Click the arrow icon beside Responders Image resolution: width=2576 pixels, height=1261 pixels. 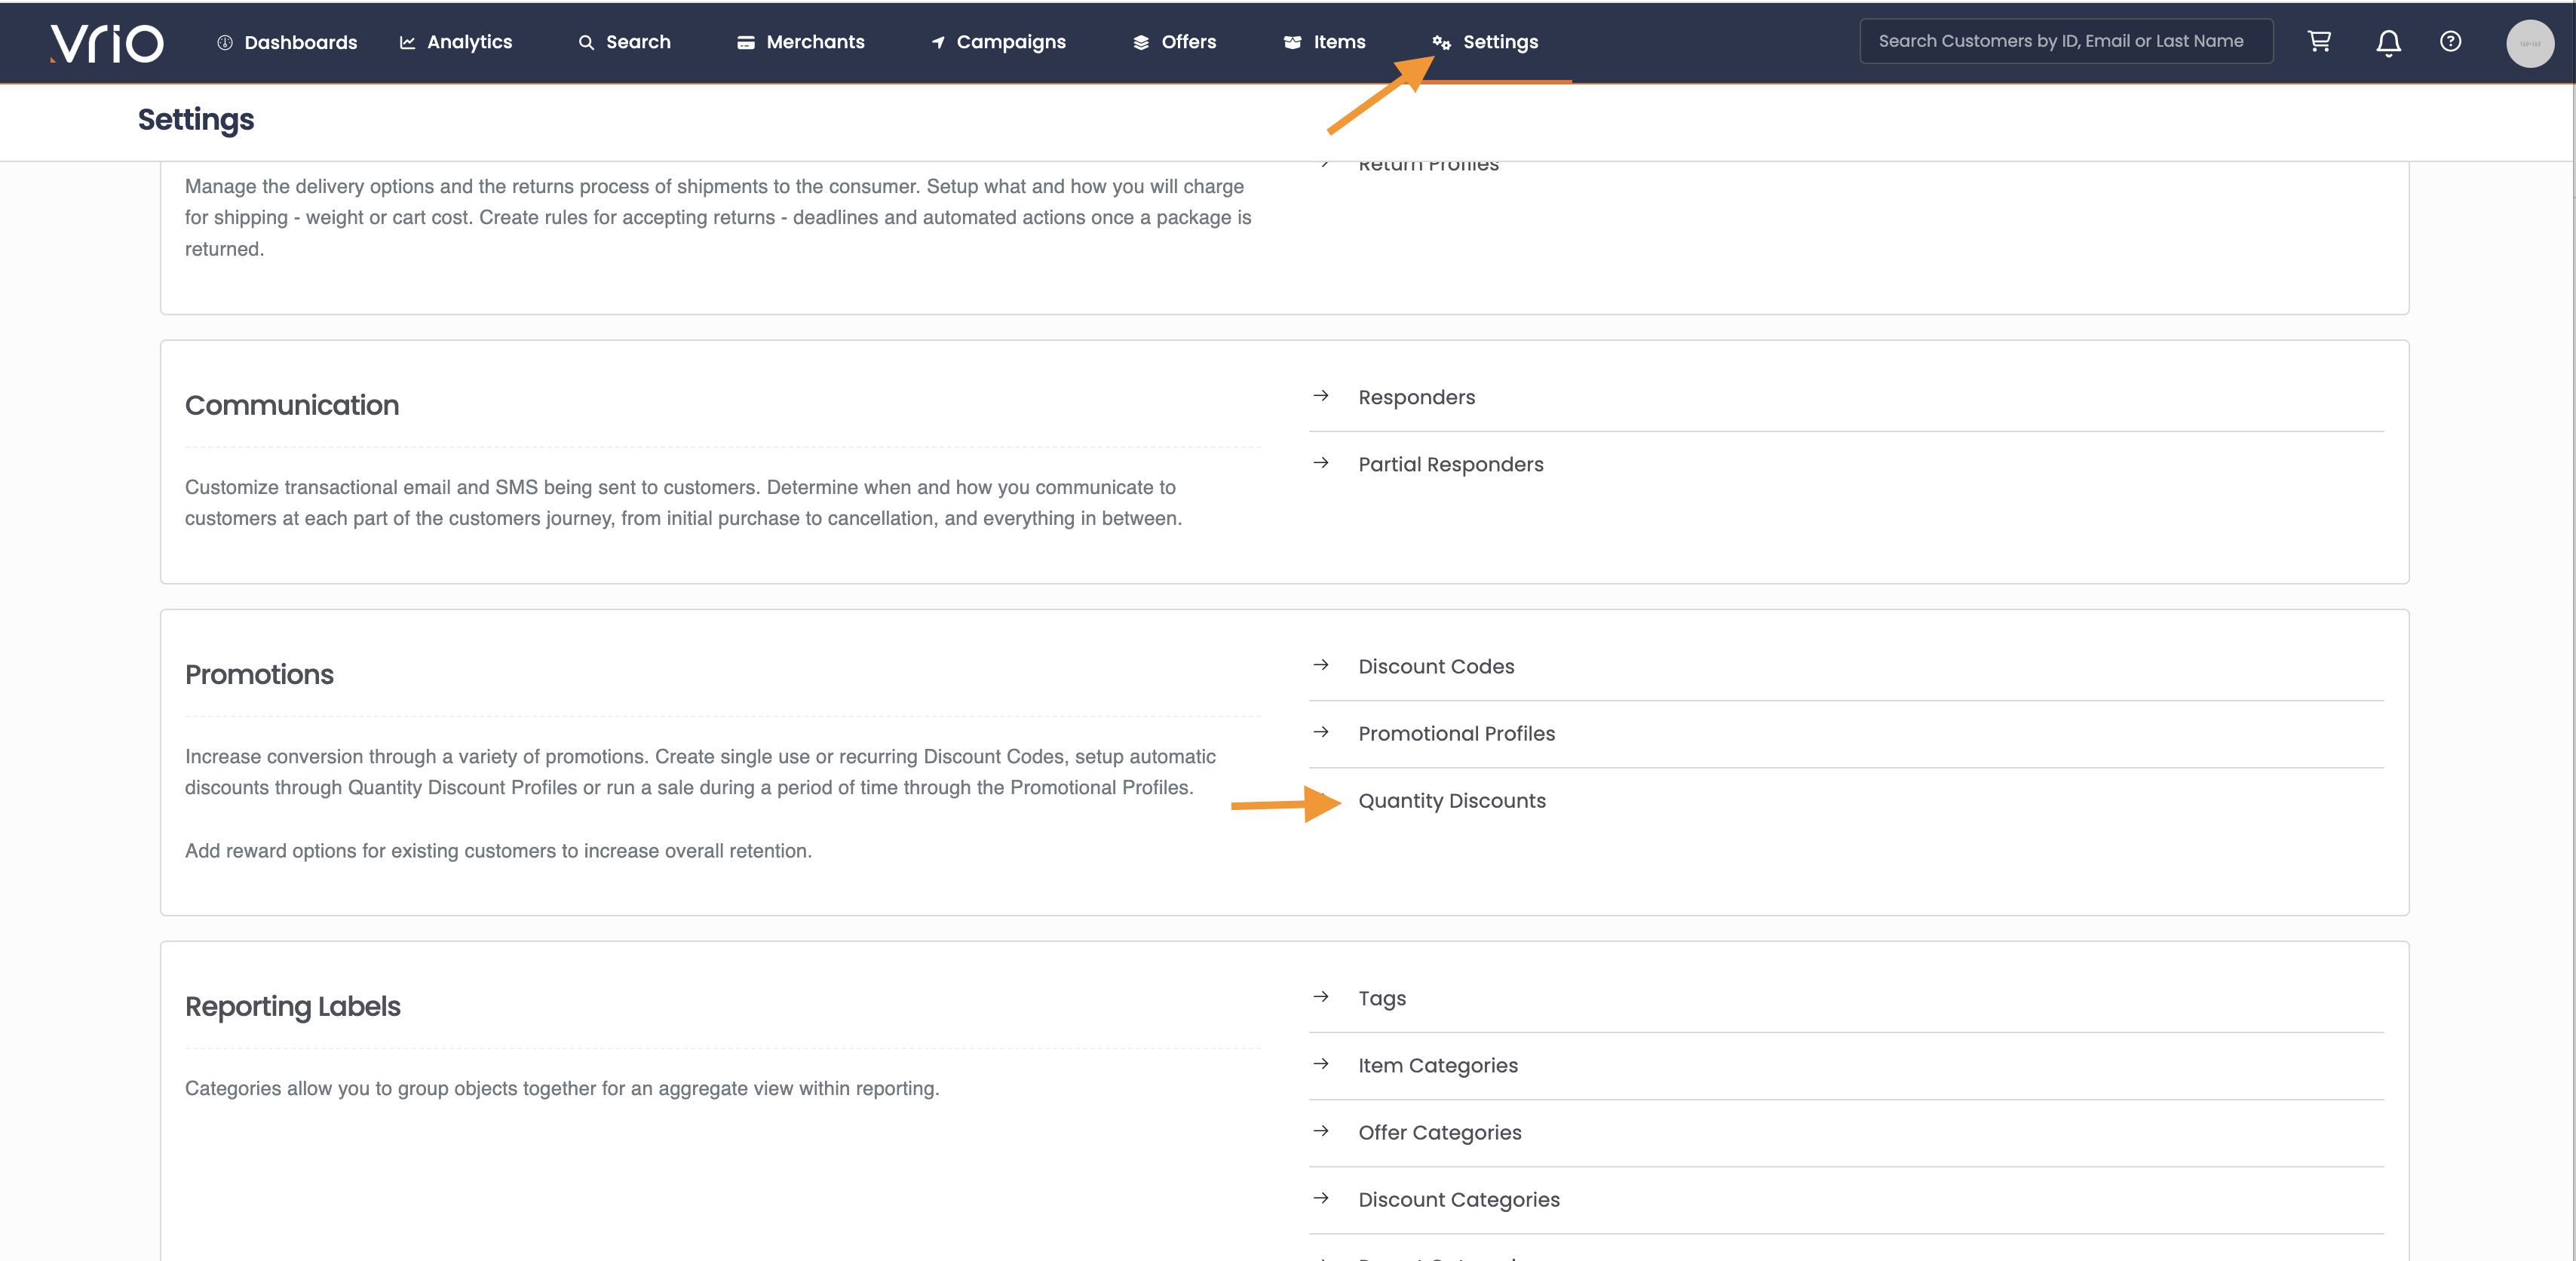(x=1321, y=396)
